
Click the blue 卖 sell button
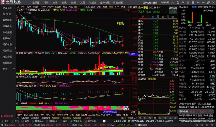click(x=153, y=17)
